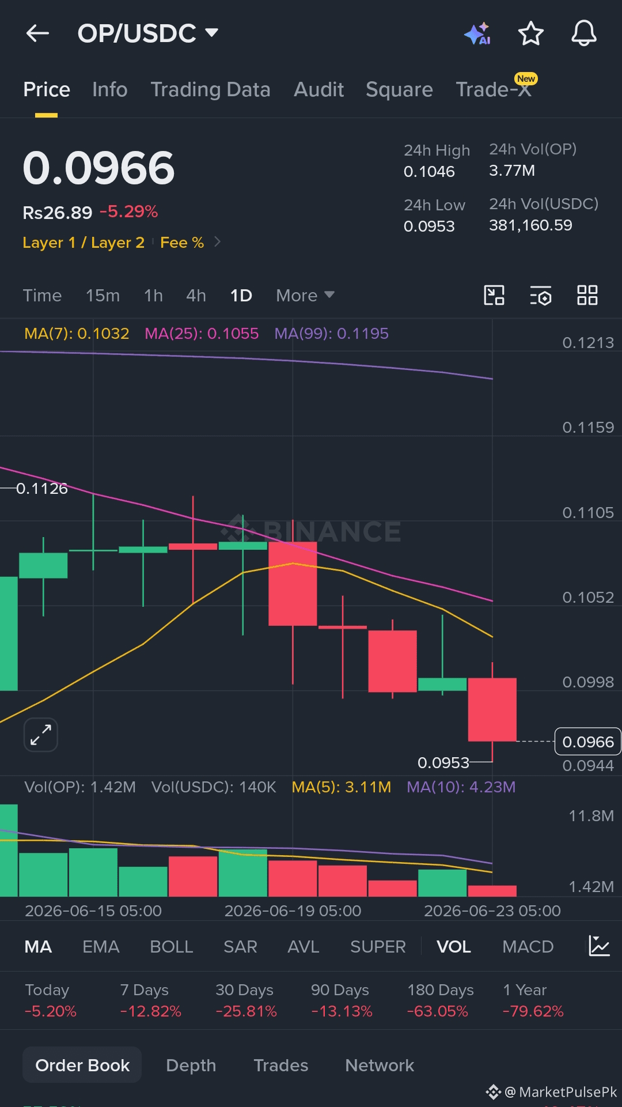Open price alerts via bell icon
622x1107 pixels.
(583, 33)
